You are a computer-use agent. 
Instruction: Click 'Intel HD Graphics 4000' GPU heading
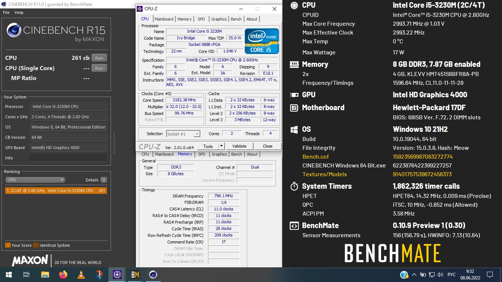[x=430, y=95]
